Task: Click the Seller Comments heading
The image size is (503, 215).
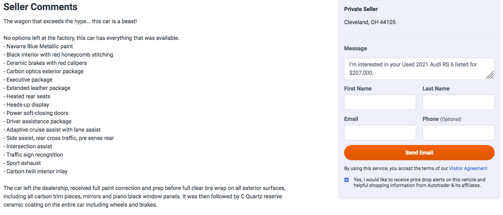Action: [40, 7]
